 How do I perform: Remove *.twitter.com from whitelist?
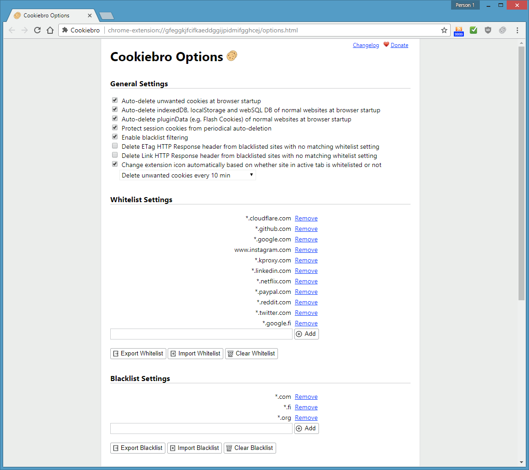click(x=306, y=313)
